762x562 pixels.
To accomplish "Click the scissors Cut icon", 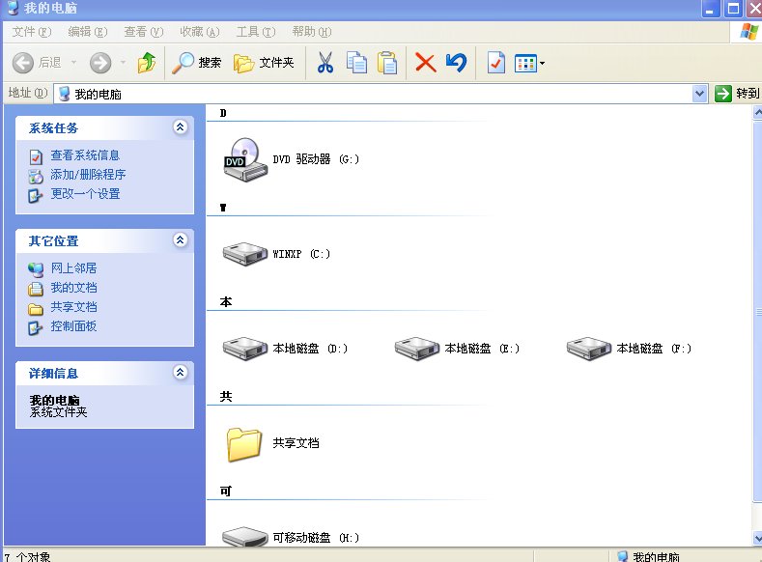I will click(x=325, y=63).
